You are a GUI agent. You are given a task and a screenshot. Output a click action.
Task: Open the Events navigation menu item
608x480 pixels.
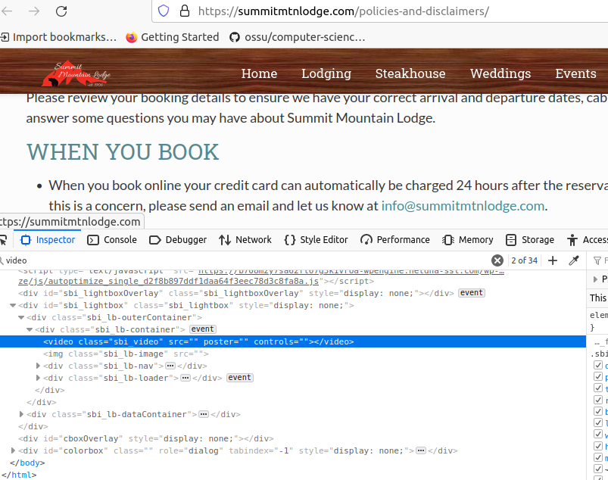click(x=575, y=73)
